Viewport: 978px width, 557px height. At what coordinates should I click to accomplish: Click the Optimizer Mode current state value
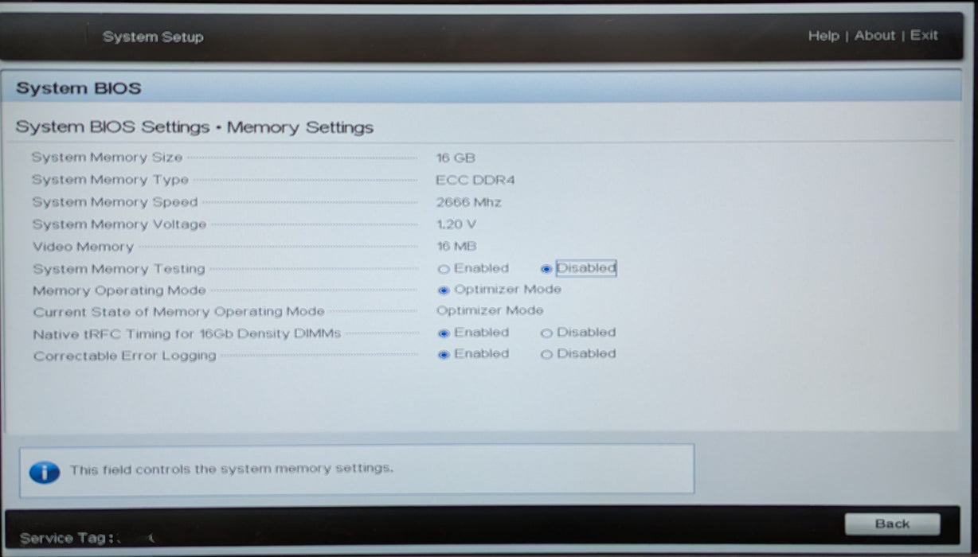click(490, 311)
